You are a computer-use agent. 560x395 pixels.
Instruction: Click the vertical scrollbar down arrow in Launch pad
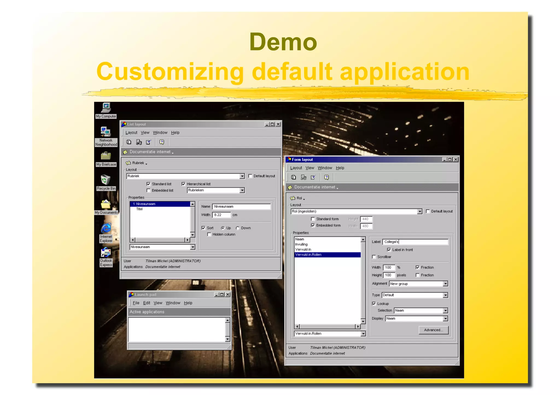click(x=227, y=339)
